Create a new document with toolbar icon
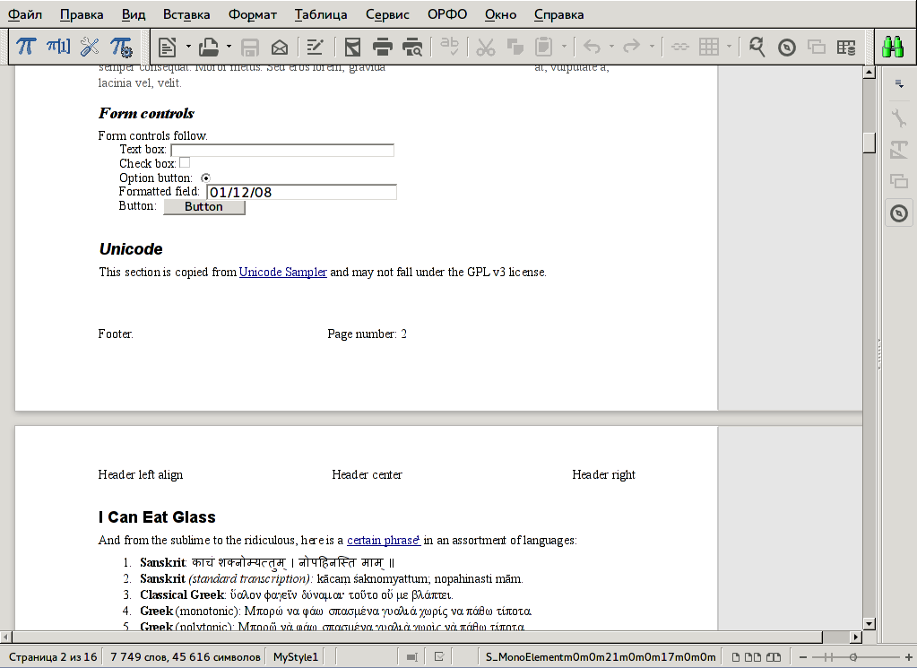This screenshot has width=917, height=668. point(168,47)
